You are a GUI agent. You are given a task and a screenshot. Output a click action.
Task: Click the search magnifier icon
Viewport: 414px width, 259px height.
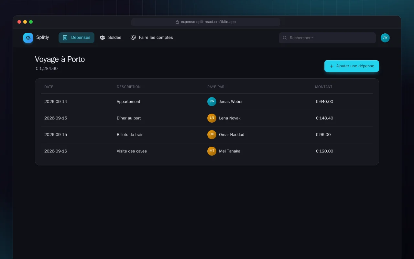tap(285, 38)
